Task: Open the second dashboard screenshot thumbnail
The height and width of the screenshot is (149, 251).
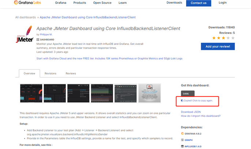Action: 55,93
